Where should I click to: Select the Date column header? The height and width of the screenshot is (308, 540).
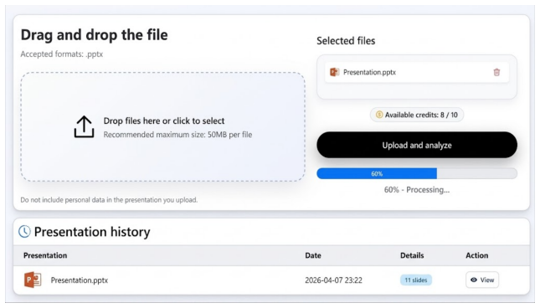tap(313, 255)
